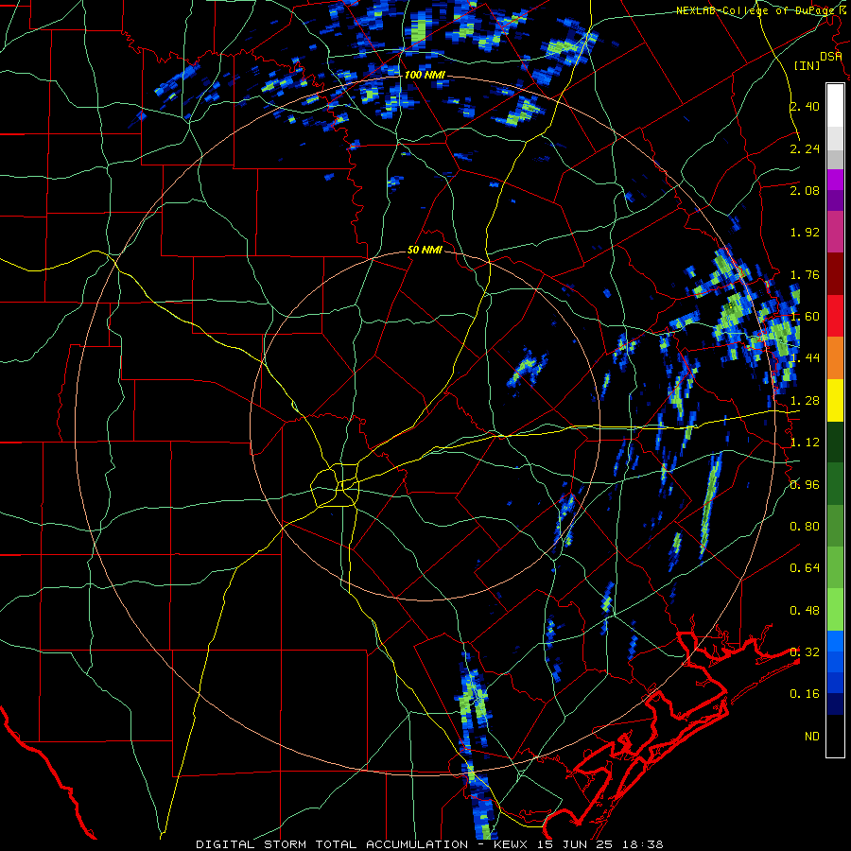Click the KEWX radar site identifier
851x851 pixels.
click(x=511, y=844)
